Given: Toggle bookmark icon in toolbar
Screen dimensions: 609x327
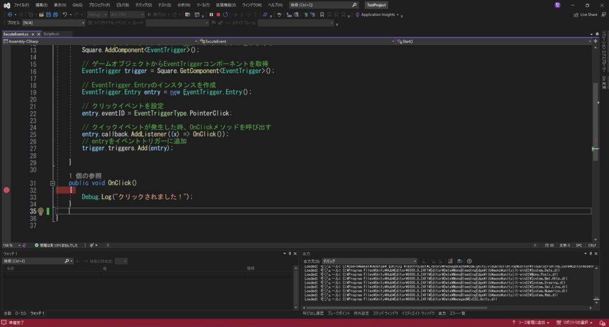Looking at the screenshot, I should point(322,15).
